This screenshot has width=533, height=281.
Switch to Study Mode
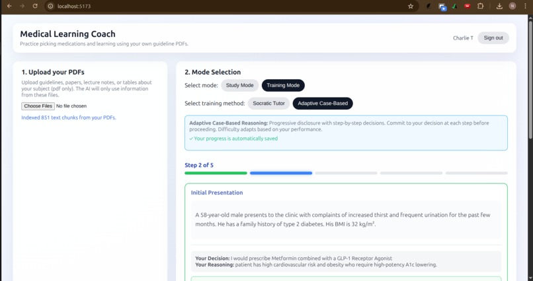pyautogui.click(x=239, y=85)
